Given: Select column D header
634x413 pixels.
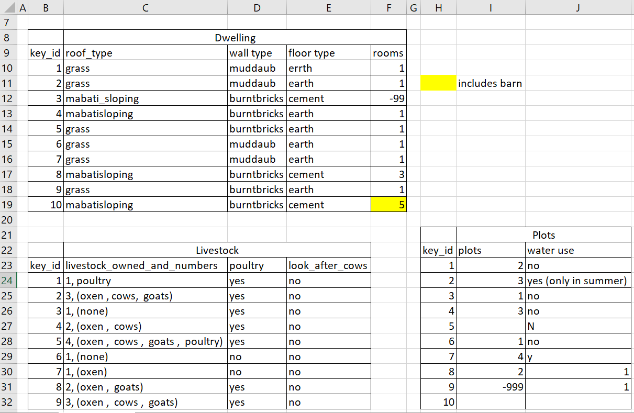Looking at the screenshot, I should click(x=257, y=7).
